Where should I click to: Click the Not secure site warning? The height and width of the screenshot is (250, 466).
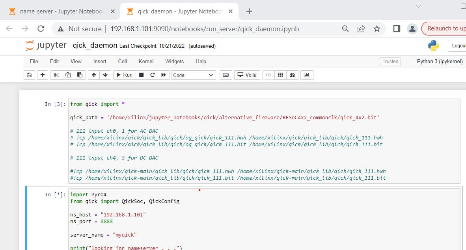(80, 28)
